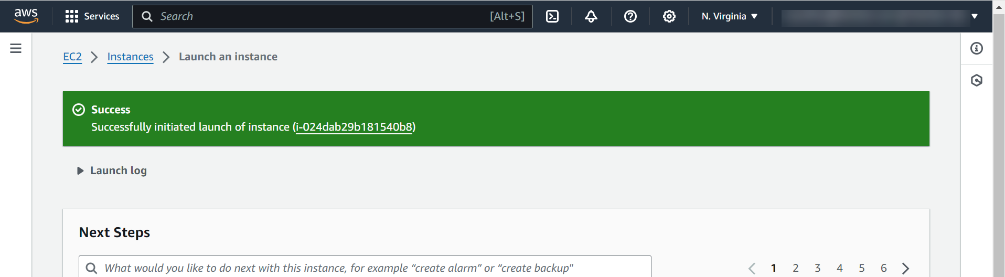Open the N. Virginia region dropdown
Image resolution: width=1005 pixels, height=277 pixels.
pyautogui.click(x=729, y=16)
